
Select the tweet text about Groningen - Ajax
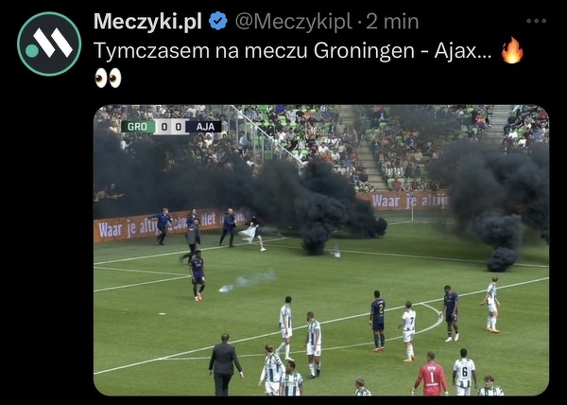[x=293, y=51]
